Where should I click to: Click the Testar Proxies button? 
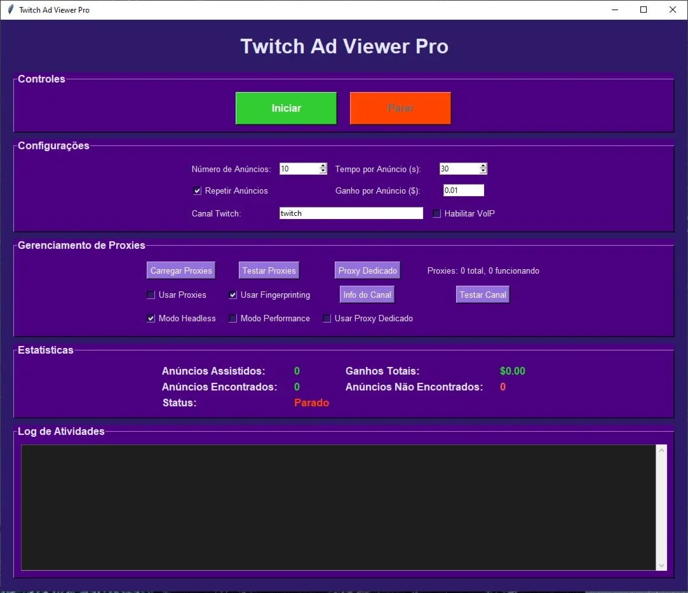pyautogui.click(x=269, y=270)
